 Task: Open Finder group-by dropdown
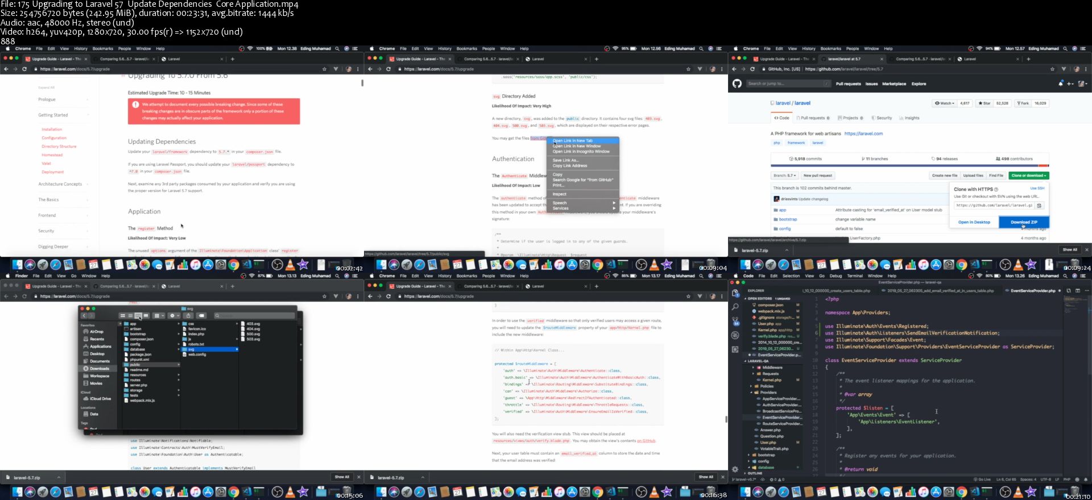point(159,315)
